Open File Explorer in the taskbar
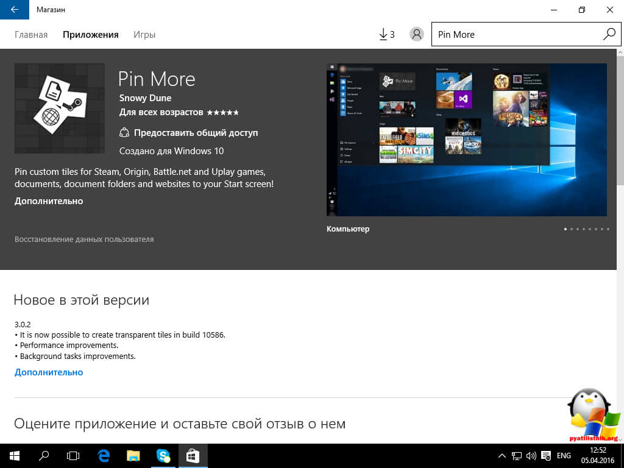 [133, 455]
